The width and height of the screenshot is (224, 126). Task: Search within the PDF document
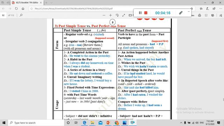(21, 15)
